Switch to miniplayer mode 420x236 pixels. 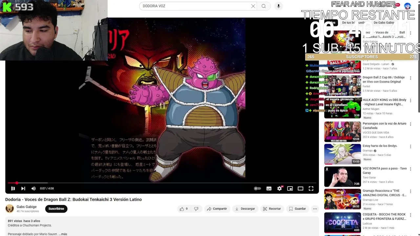pos(290,188)
